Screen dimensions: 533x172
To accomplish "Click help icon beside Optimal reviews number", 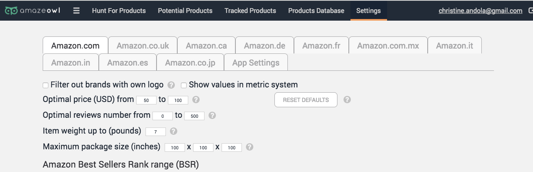I will pos(212,115).
